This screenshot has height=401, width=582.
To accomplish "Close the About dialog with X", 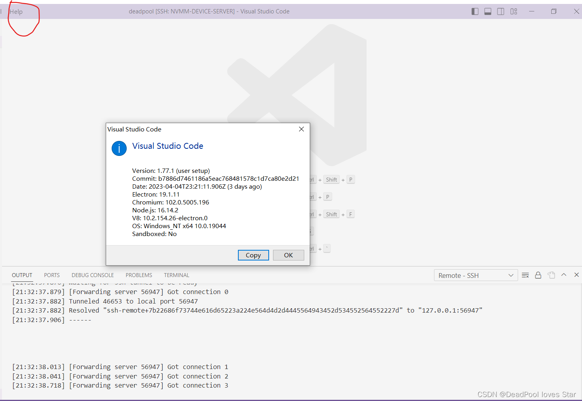I will pyautogui.click(x=301, y=129).
